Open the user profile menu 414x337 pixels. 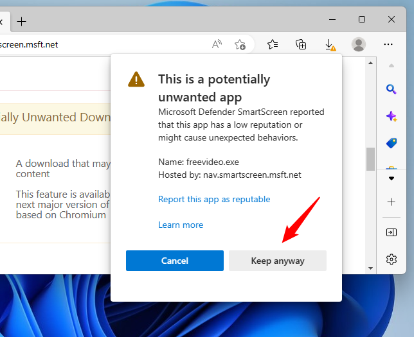pyautogui.click(x=359, y=44)
